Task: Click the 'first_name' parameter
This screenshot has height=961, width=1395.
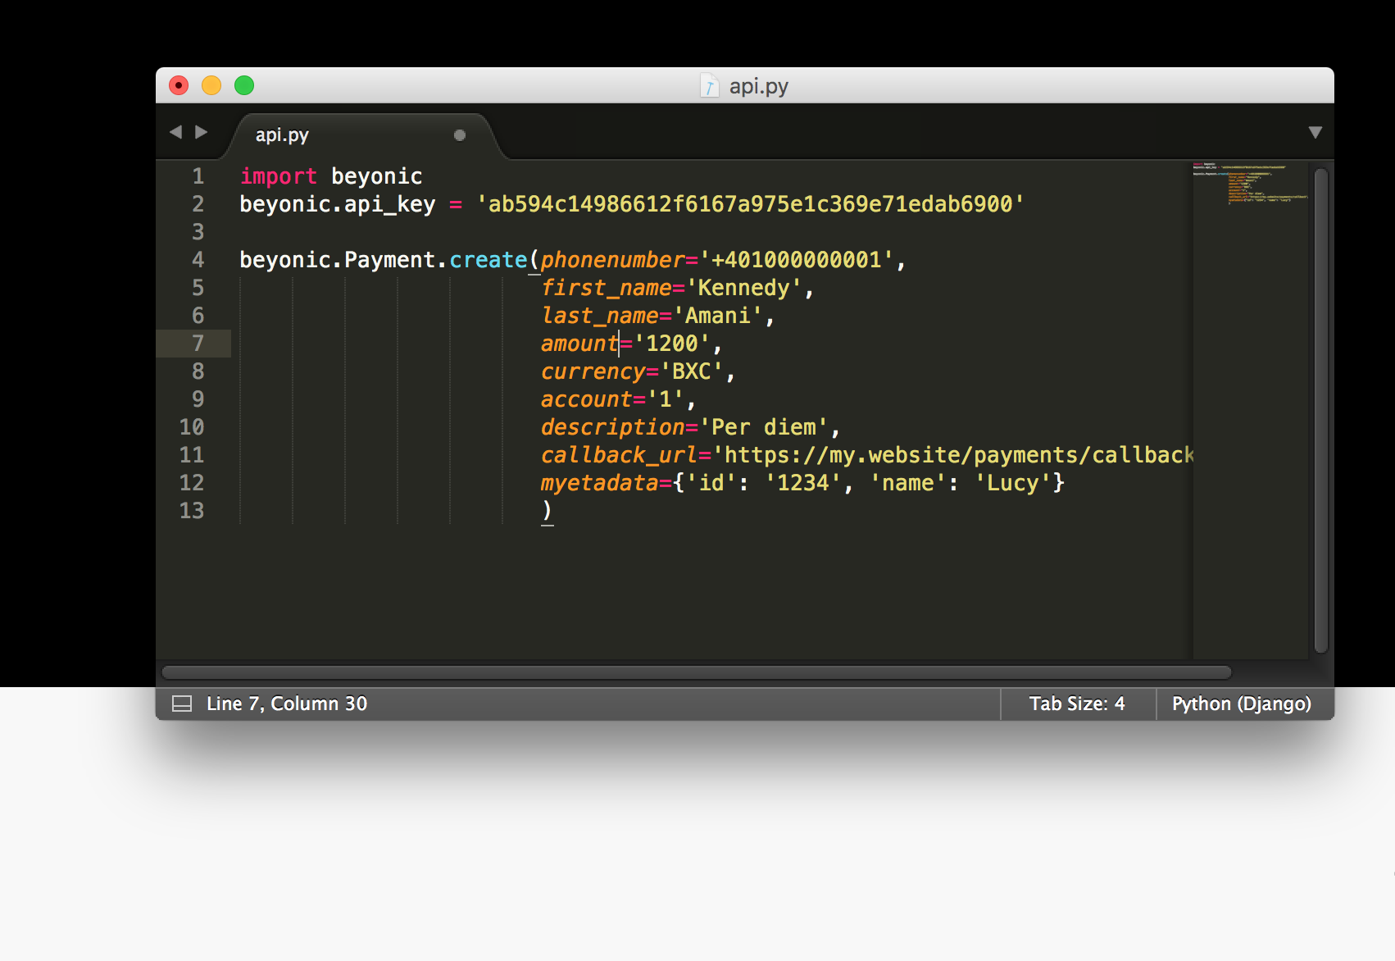Action: [x=607, y=288]
